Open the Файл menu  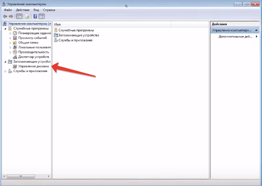[x=8, y=10]
